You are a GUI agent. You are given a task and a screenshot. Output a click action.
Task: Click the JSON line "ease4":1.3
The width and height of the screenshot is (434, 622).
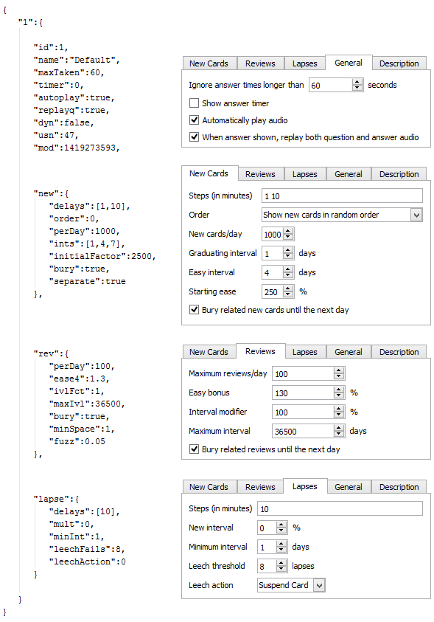(79, 379)
